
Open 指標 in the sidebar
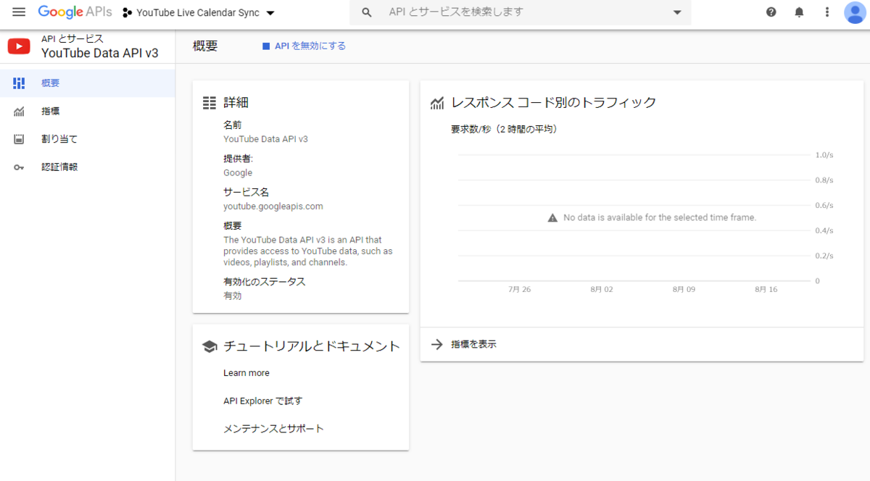(87, 111)
